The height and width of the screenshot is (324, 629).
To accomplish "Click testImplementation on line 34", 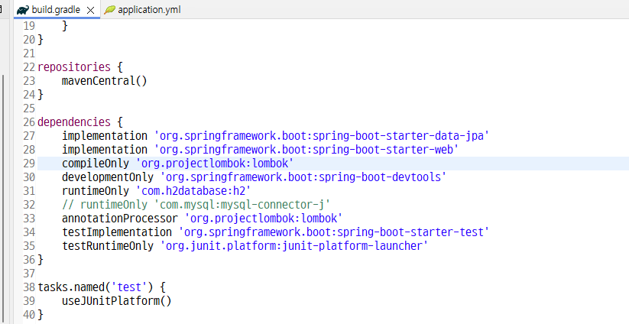I will 117,232.
